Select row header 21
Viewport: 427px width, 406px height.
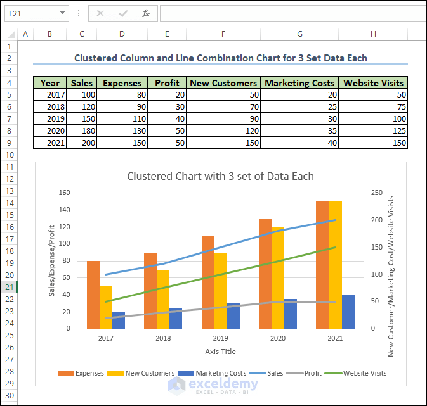click(10, 287)
